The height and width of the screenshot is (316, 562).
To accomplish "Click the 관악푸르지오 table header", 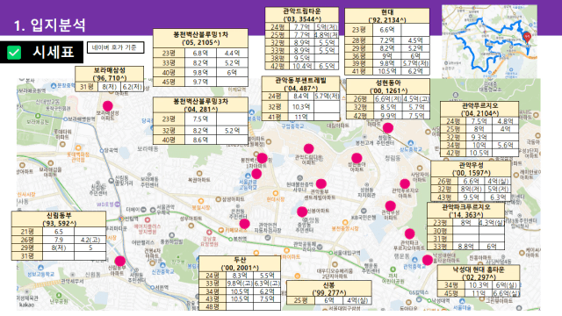I will (479, 110).
